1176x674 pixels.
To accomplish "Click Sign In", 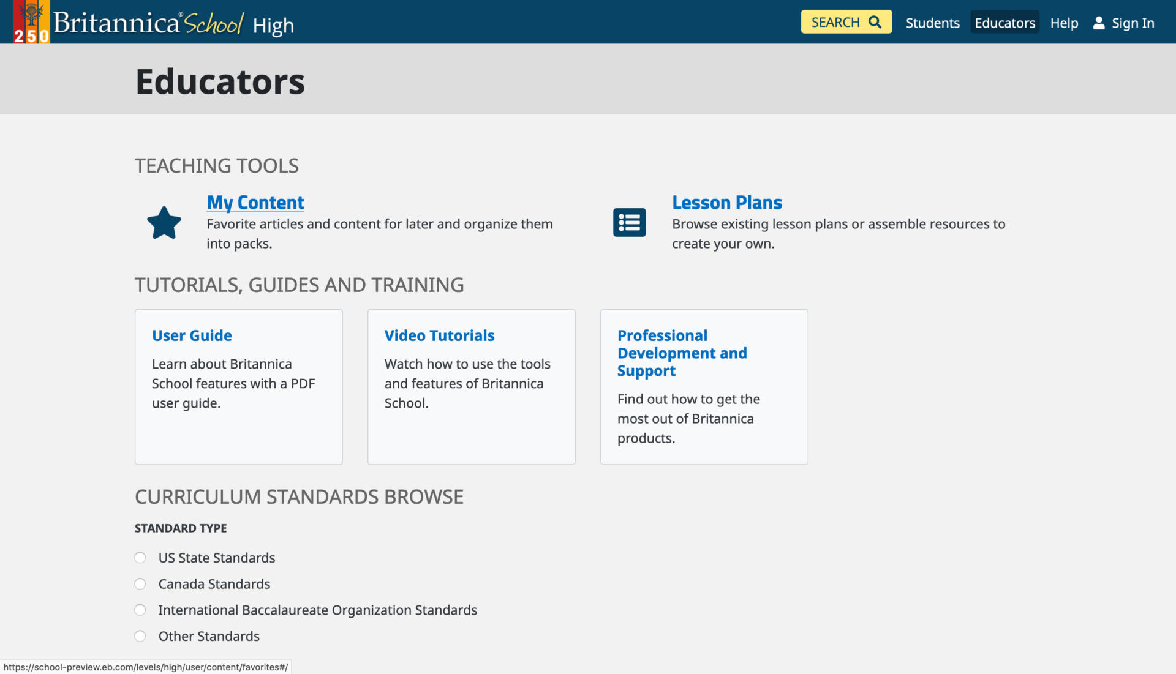I will pyautogui.click(x=1133, y=23).
